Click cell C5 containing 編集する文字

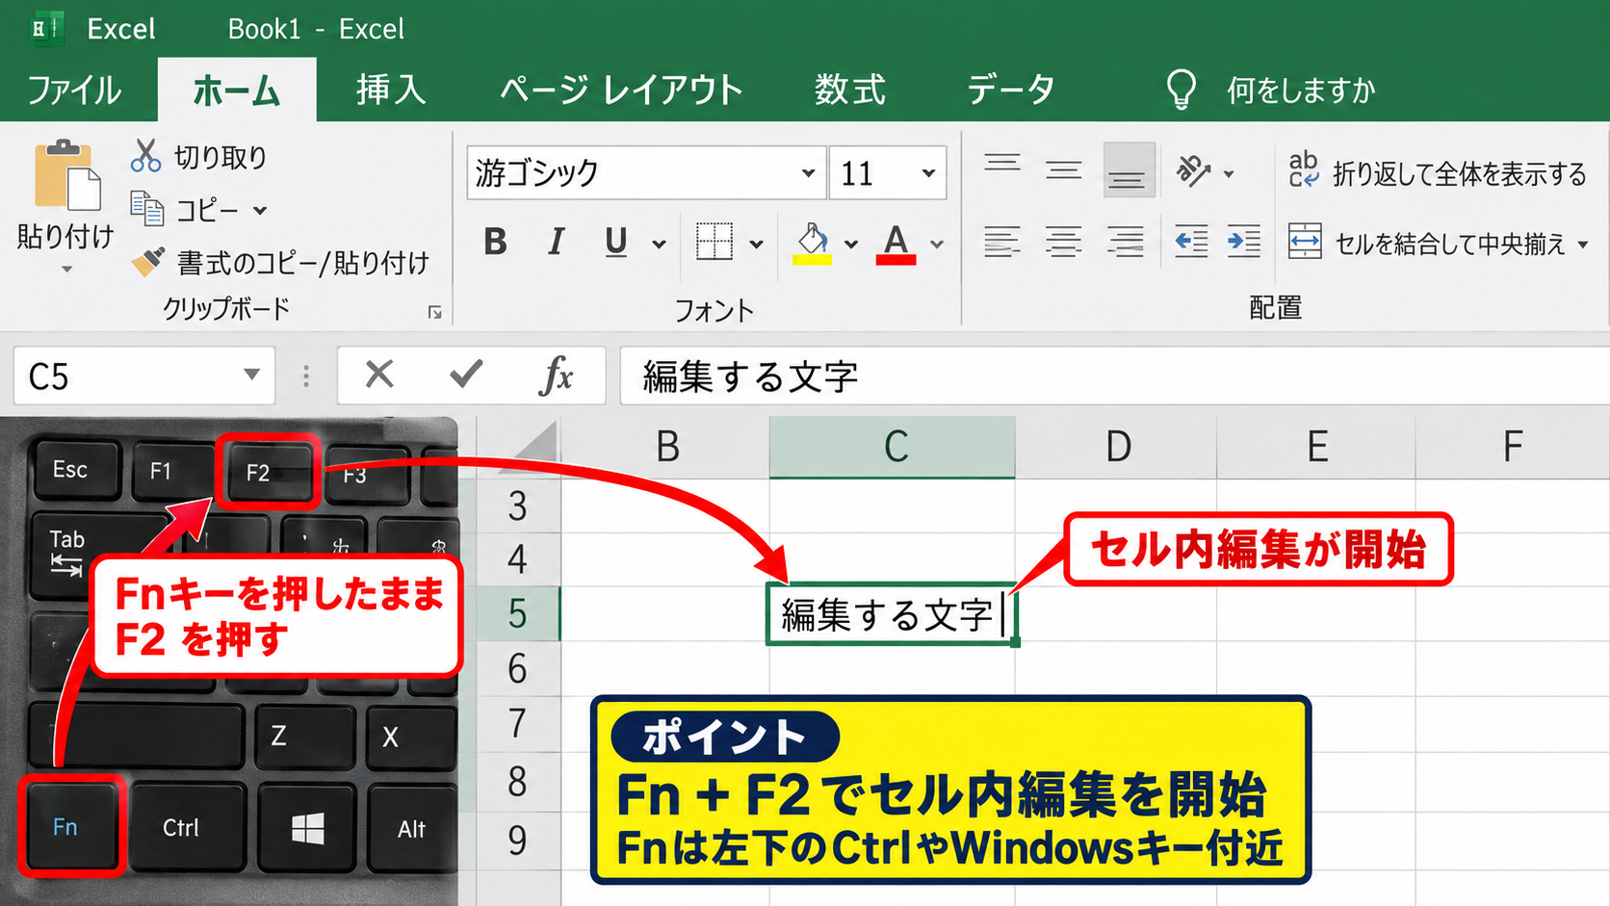(x=892, y=613)
